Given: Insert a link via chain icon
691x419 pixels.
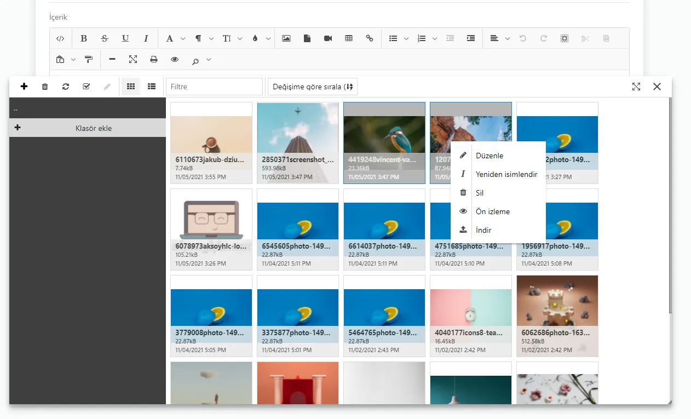Looking at the screenshot, I should coord(370,38).
